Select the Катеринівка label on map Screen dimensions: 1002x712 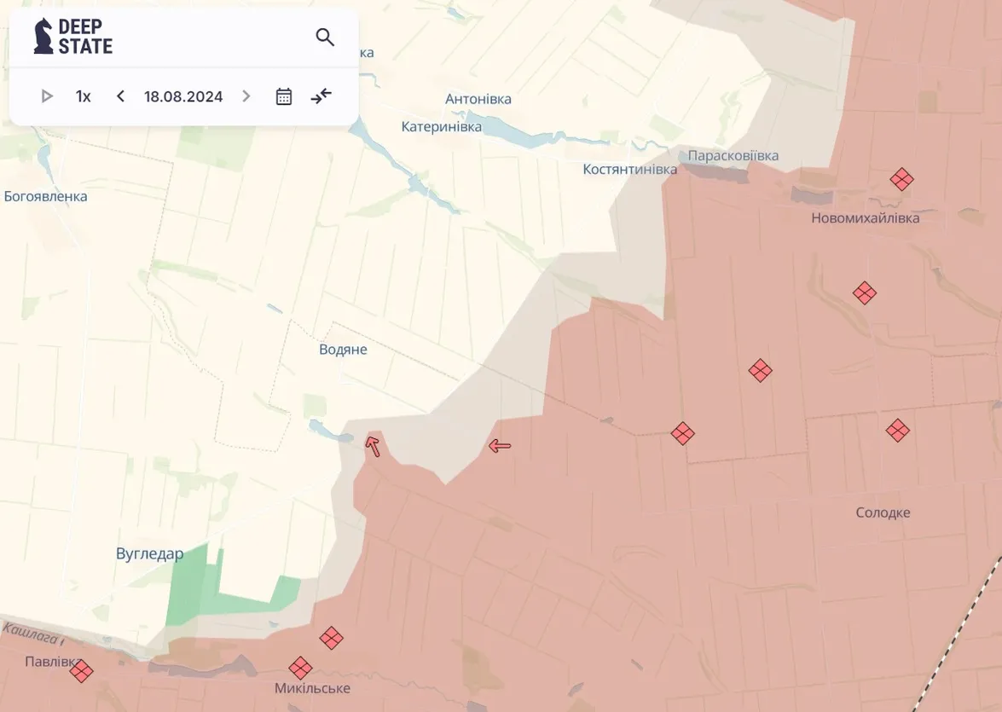tap(441, 127)
